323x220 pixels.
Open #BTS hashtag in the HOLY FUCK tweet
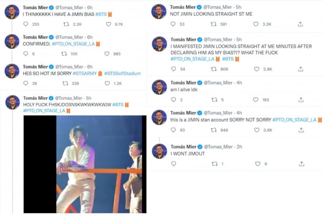click(118, 105)
